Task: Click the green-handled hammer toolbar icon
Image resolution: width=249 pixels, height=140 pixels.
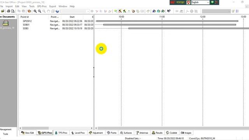Action: pyautogui.click(x=124, y=11)
